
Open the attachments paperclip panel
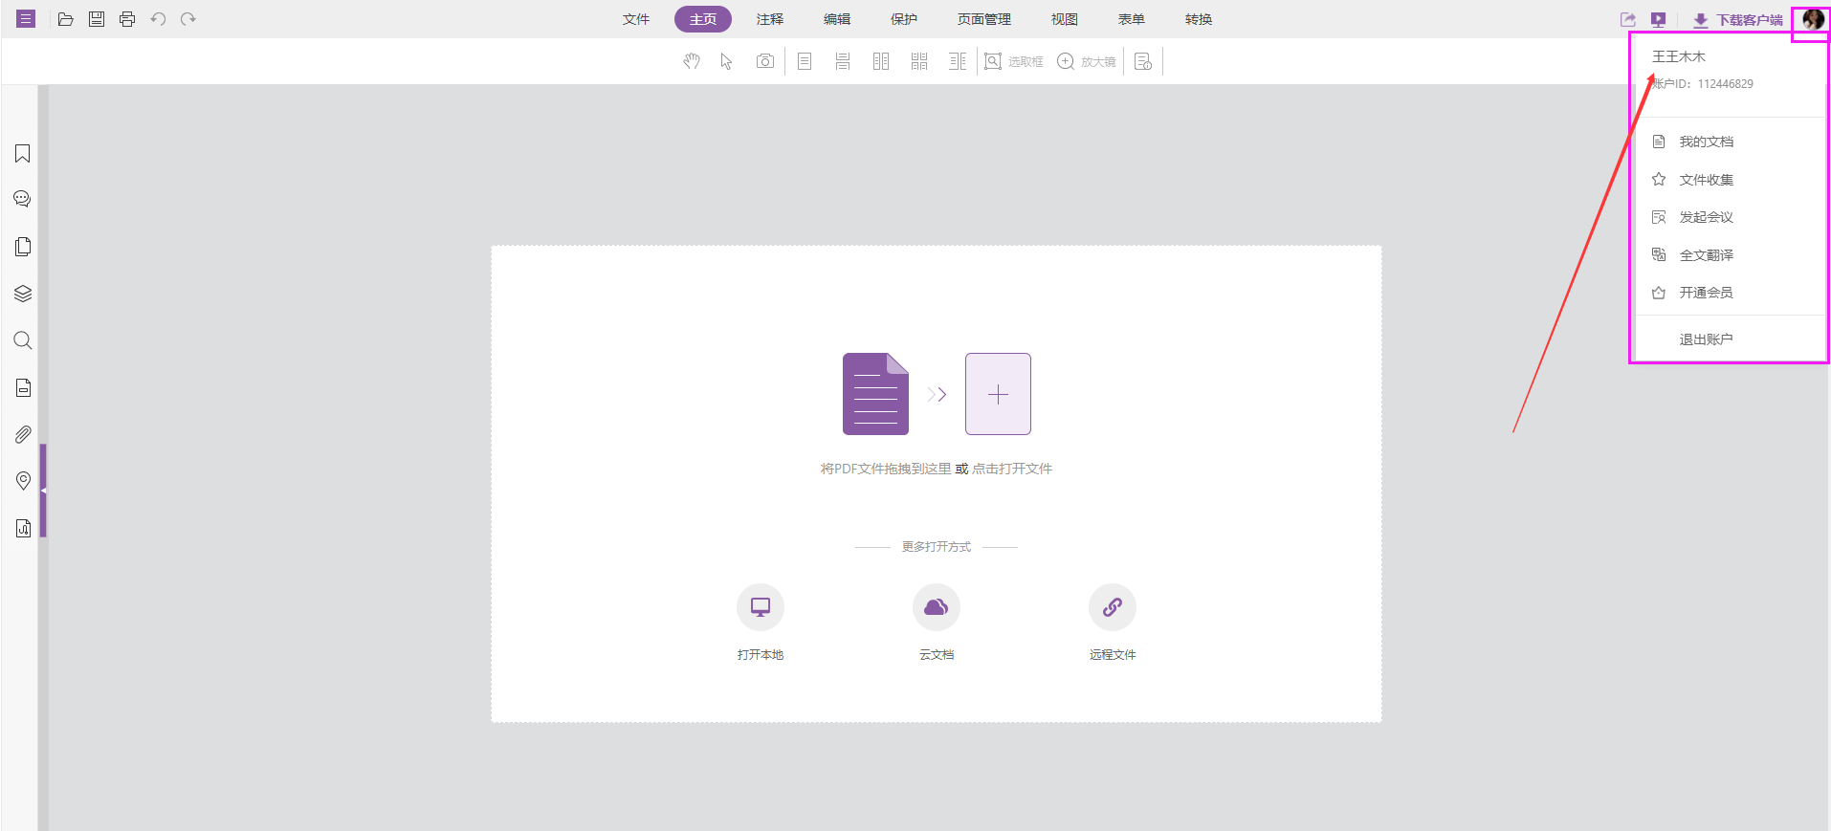pyautogui.click(x=23, y=434)
